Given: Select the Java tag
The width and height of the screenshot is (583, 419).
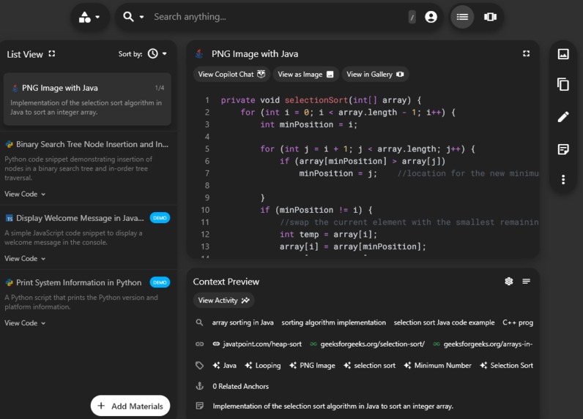Looking at the screenshot, I should click(x=225, y=366).
